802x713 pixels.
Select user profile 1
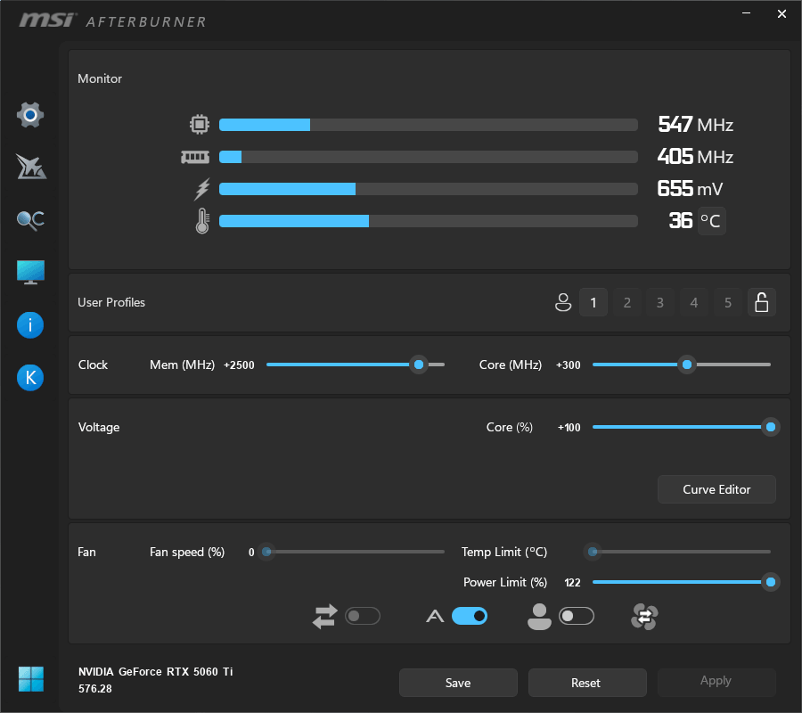[x=593, y=303]
